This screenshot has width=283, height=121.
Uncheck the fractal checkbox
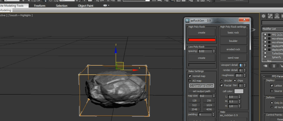222,85
